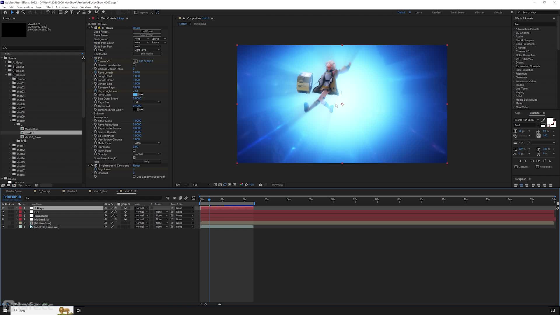Open Effect Light Rays dropdown

coord(147,50)
